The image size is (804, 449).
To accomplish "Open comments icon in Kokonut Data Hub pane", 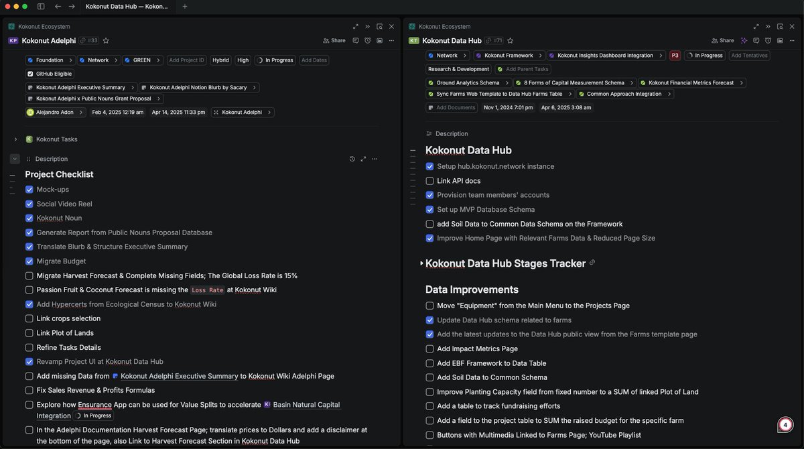I will coord(756,40).
